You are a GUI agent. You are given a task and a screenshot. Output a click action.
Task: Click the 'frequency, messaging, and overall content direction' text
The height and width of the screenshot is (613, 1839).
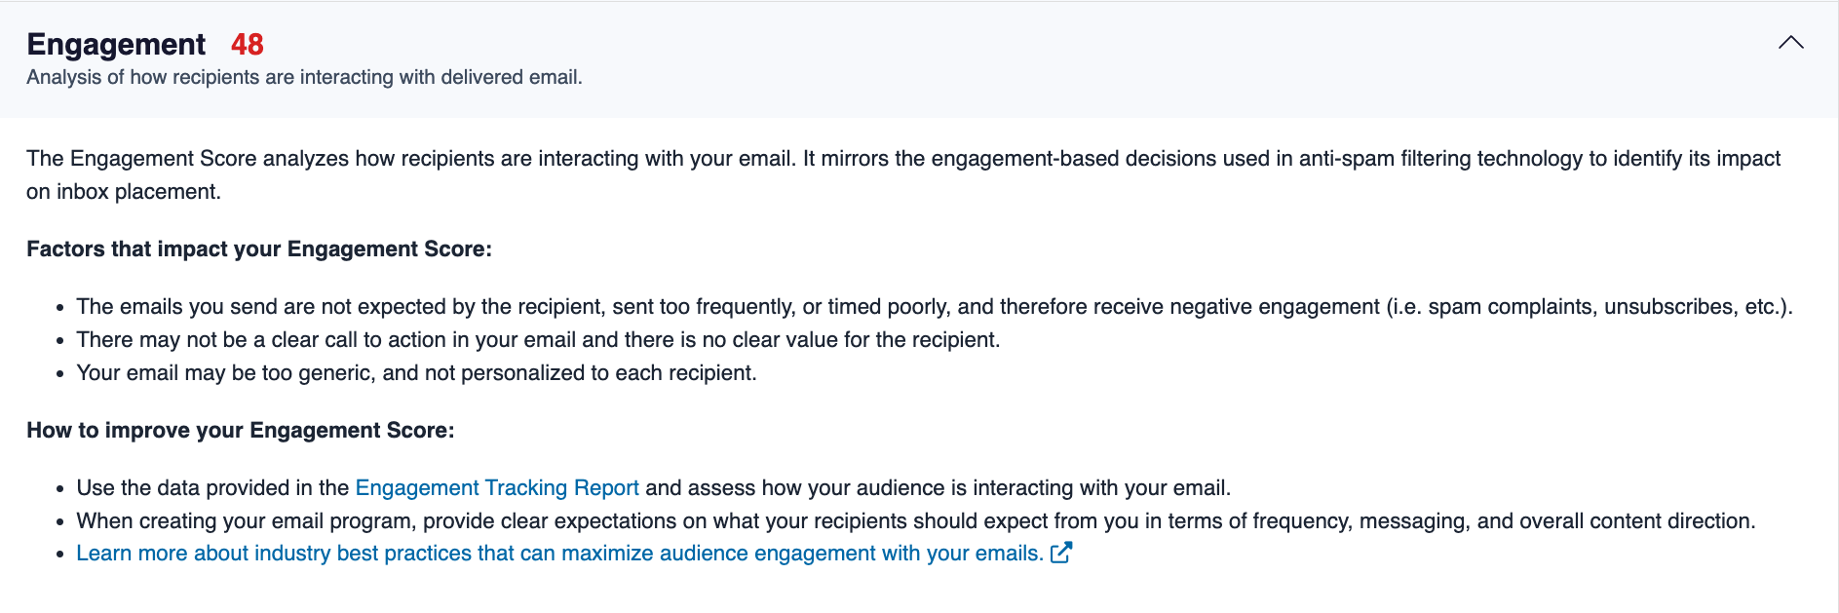pos(1504,521)
